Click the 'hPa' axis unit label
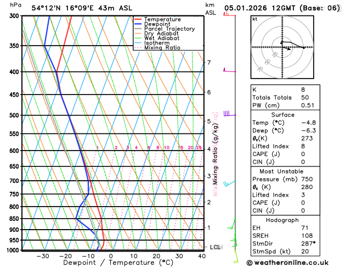Viewport: 345px width, 267px height. coord(15,5)
